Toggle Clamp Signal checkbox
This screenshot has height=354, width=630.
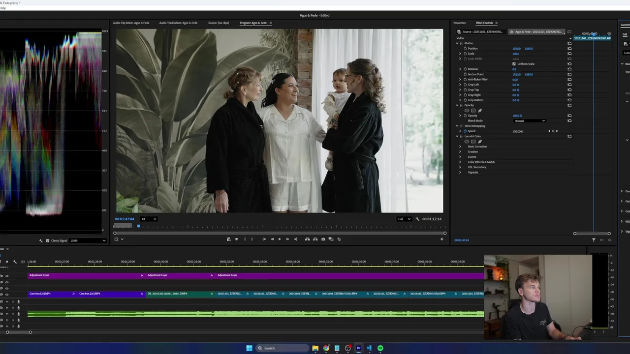[x=47, y=240]
